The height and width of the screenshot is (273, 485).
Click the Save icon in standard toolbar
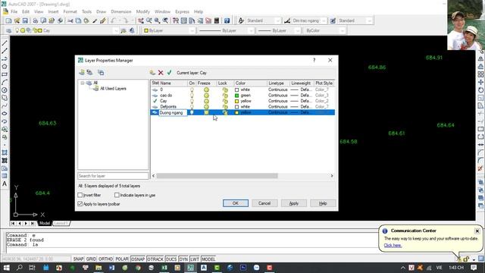[25, 20]
